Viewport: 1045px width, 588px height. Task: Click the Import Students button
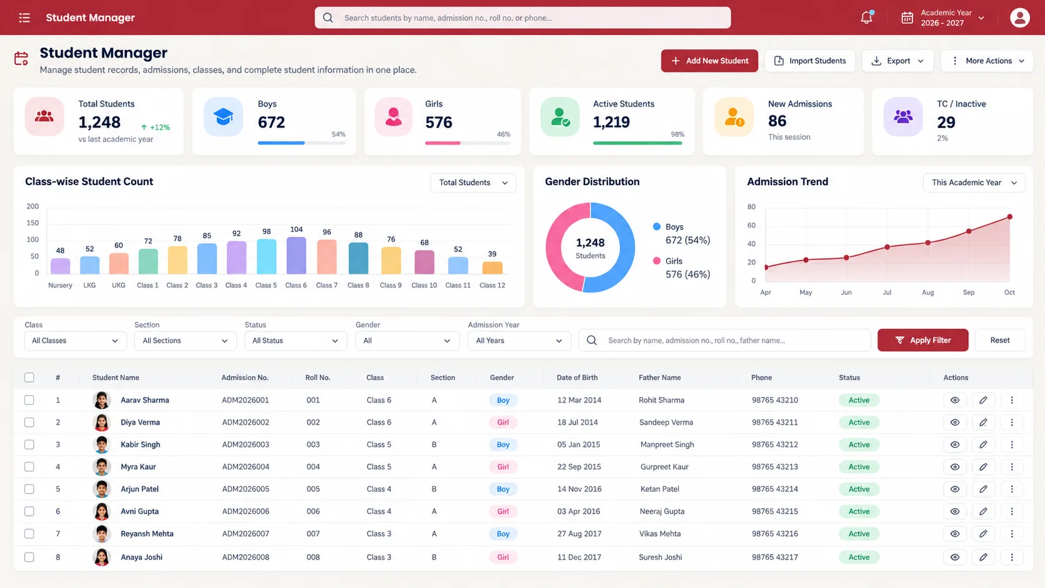pyautogui.click(x=810, y=61)
